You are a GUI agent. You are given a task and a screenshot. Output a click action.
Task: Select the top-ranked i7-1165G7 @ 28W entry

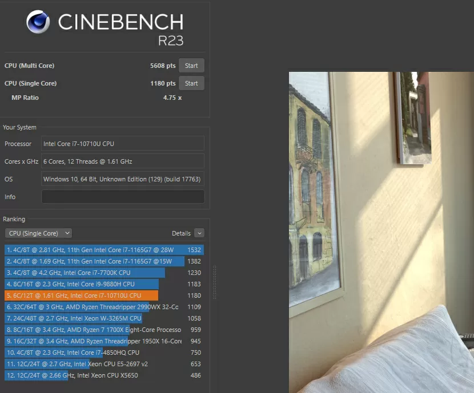103,250
